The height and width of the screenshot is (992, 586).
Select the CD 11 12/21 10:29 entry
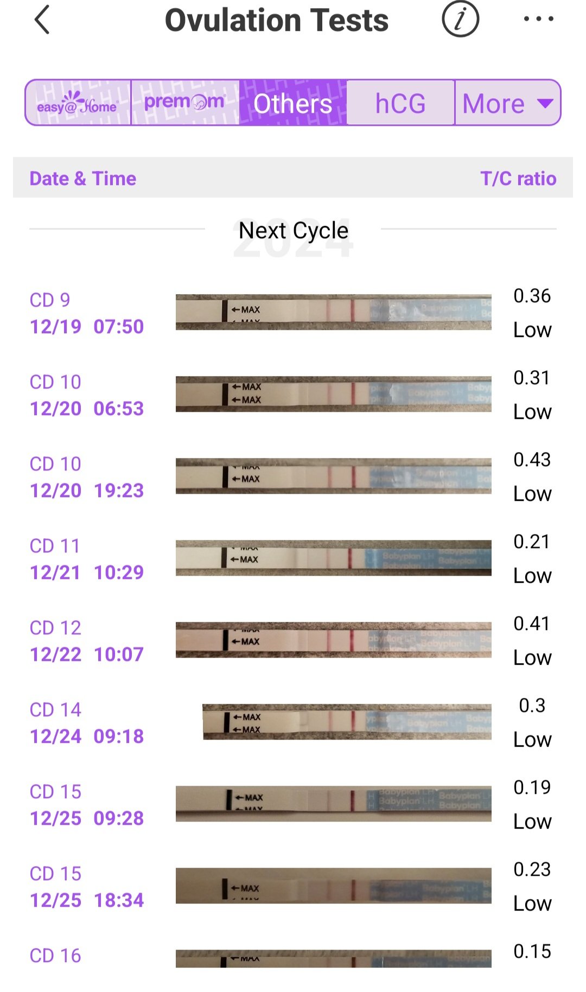point(87,559)
